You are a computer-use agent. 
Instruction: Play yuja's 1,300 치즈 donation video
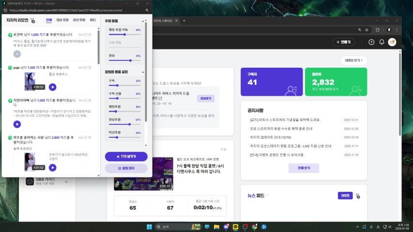tap(52, 87)
